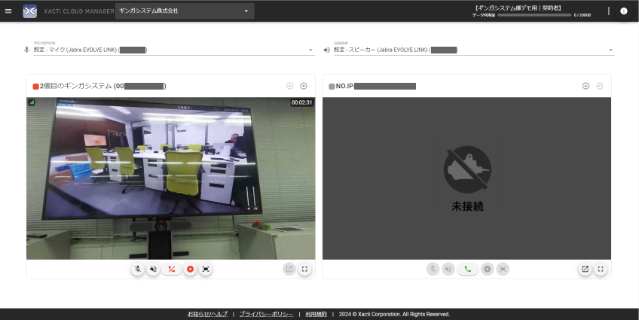Open the ギンガシステム株式会社 organization dropdown

(185, 11)
